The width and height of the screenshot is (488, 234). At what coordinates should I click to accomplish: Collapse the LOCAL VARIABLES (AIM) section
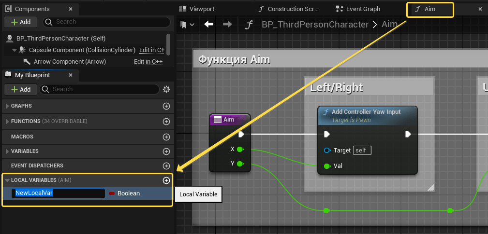7,180
